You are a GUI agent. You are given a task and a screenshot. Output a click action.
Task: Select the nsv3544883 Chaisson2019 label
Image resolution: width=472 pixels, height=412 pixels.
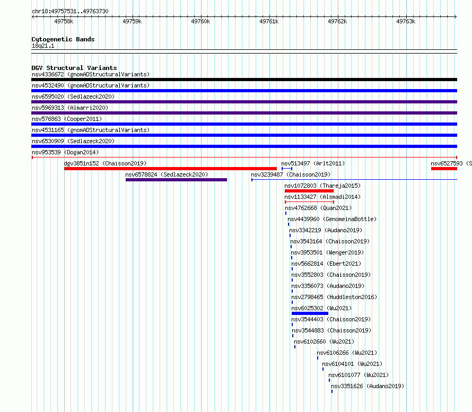coord(331,330)
